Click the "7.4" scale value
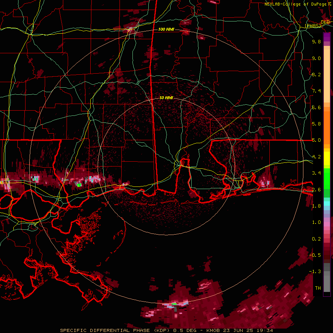Screen dimensions: 333x333 click(316, 91)
